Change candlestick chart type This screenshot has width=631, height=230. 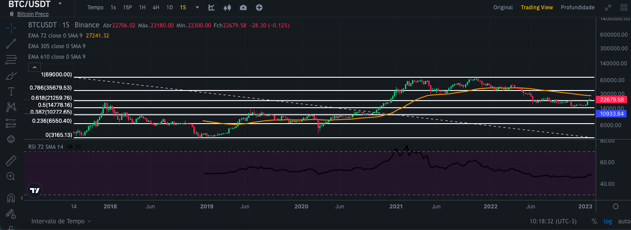tap(227, 8)
